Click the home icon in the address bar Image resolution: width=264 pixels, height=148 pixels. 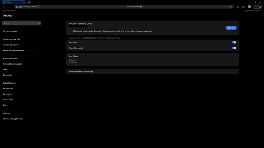[x=17, y=7]
